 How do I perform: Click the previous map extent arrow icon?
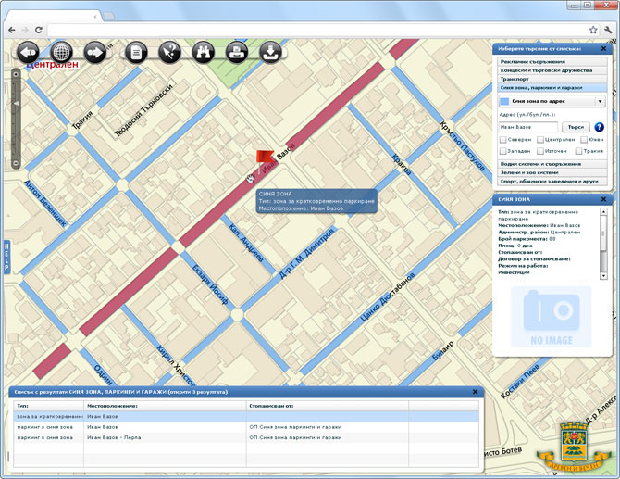(x=28, y=52)
